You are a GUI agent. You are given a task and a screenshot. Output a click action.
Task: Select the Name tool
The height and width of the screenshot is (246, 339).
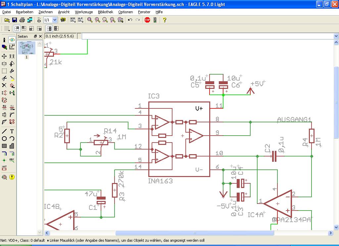4,107
